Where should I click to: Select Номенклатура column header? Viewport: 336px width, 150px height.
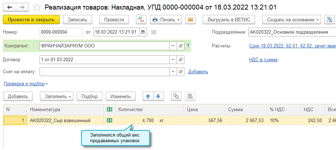tap(65, 109)
